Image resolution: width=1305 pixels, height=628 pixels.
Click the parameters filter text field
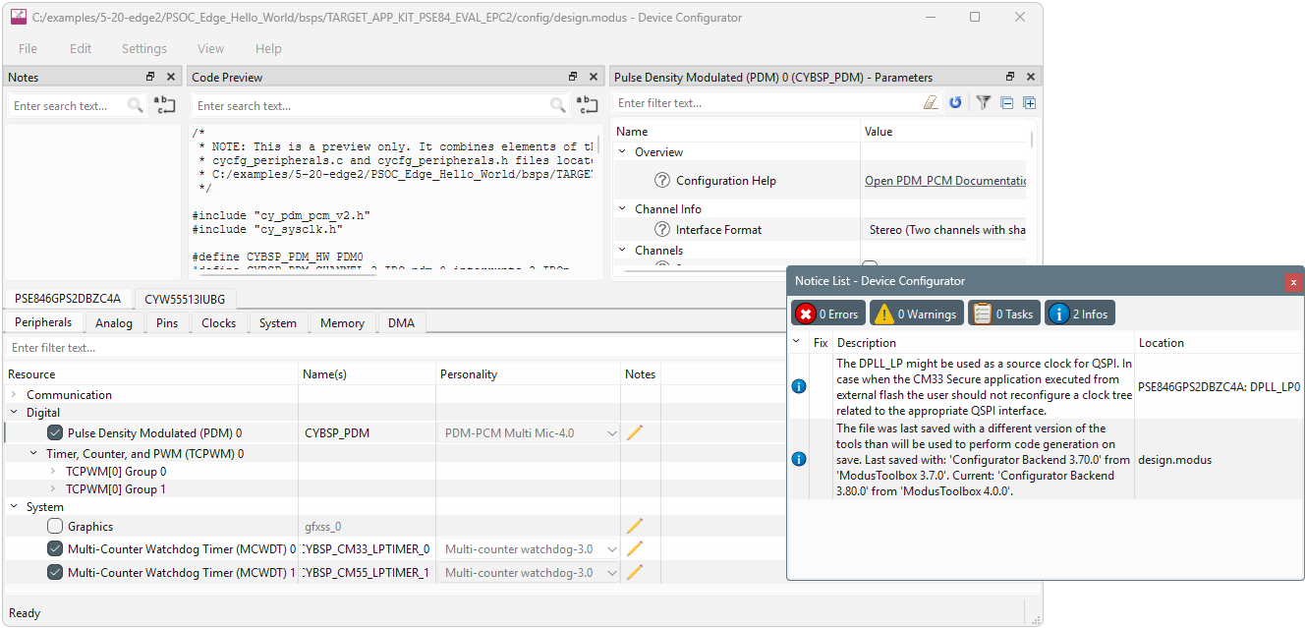click(766, 102)
